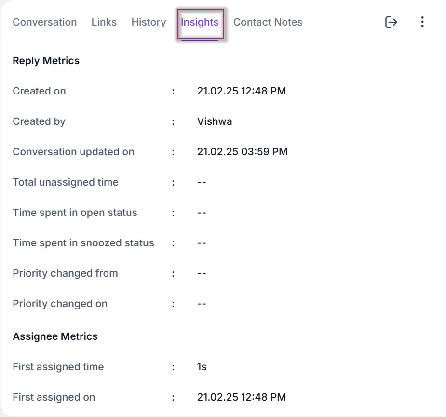The height and width of the screenshot is (417, 446).
Task: Select the Insights tab
Action: point(200,23)
